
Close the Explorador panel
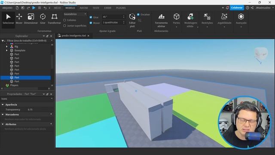(51, 36)
